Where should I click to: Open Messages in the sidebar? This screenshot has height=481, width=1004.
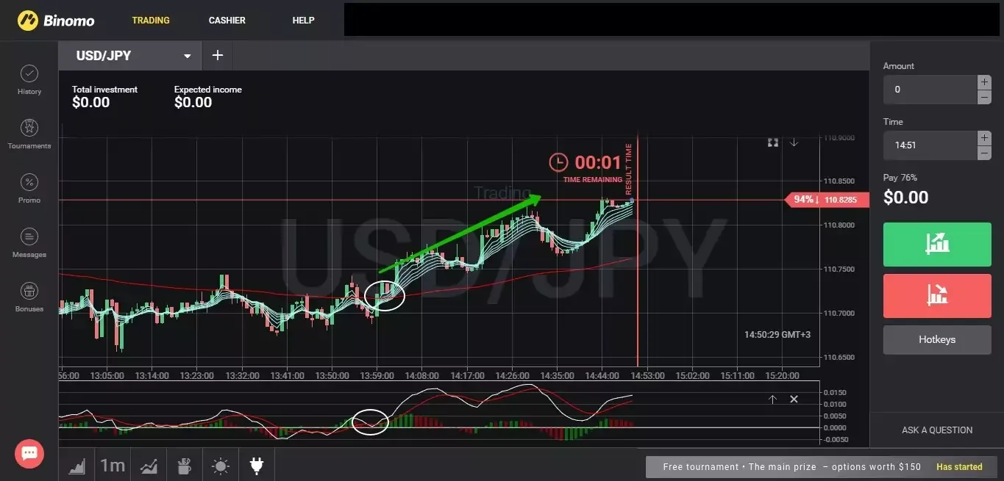click(29, 243)
